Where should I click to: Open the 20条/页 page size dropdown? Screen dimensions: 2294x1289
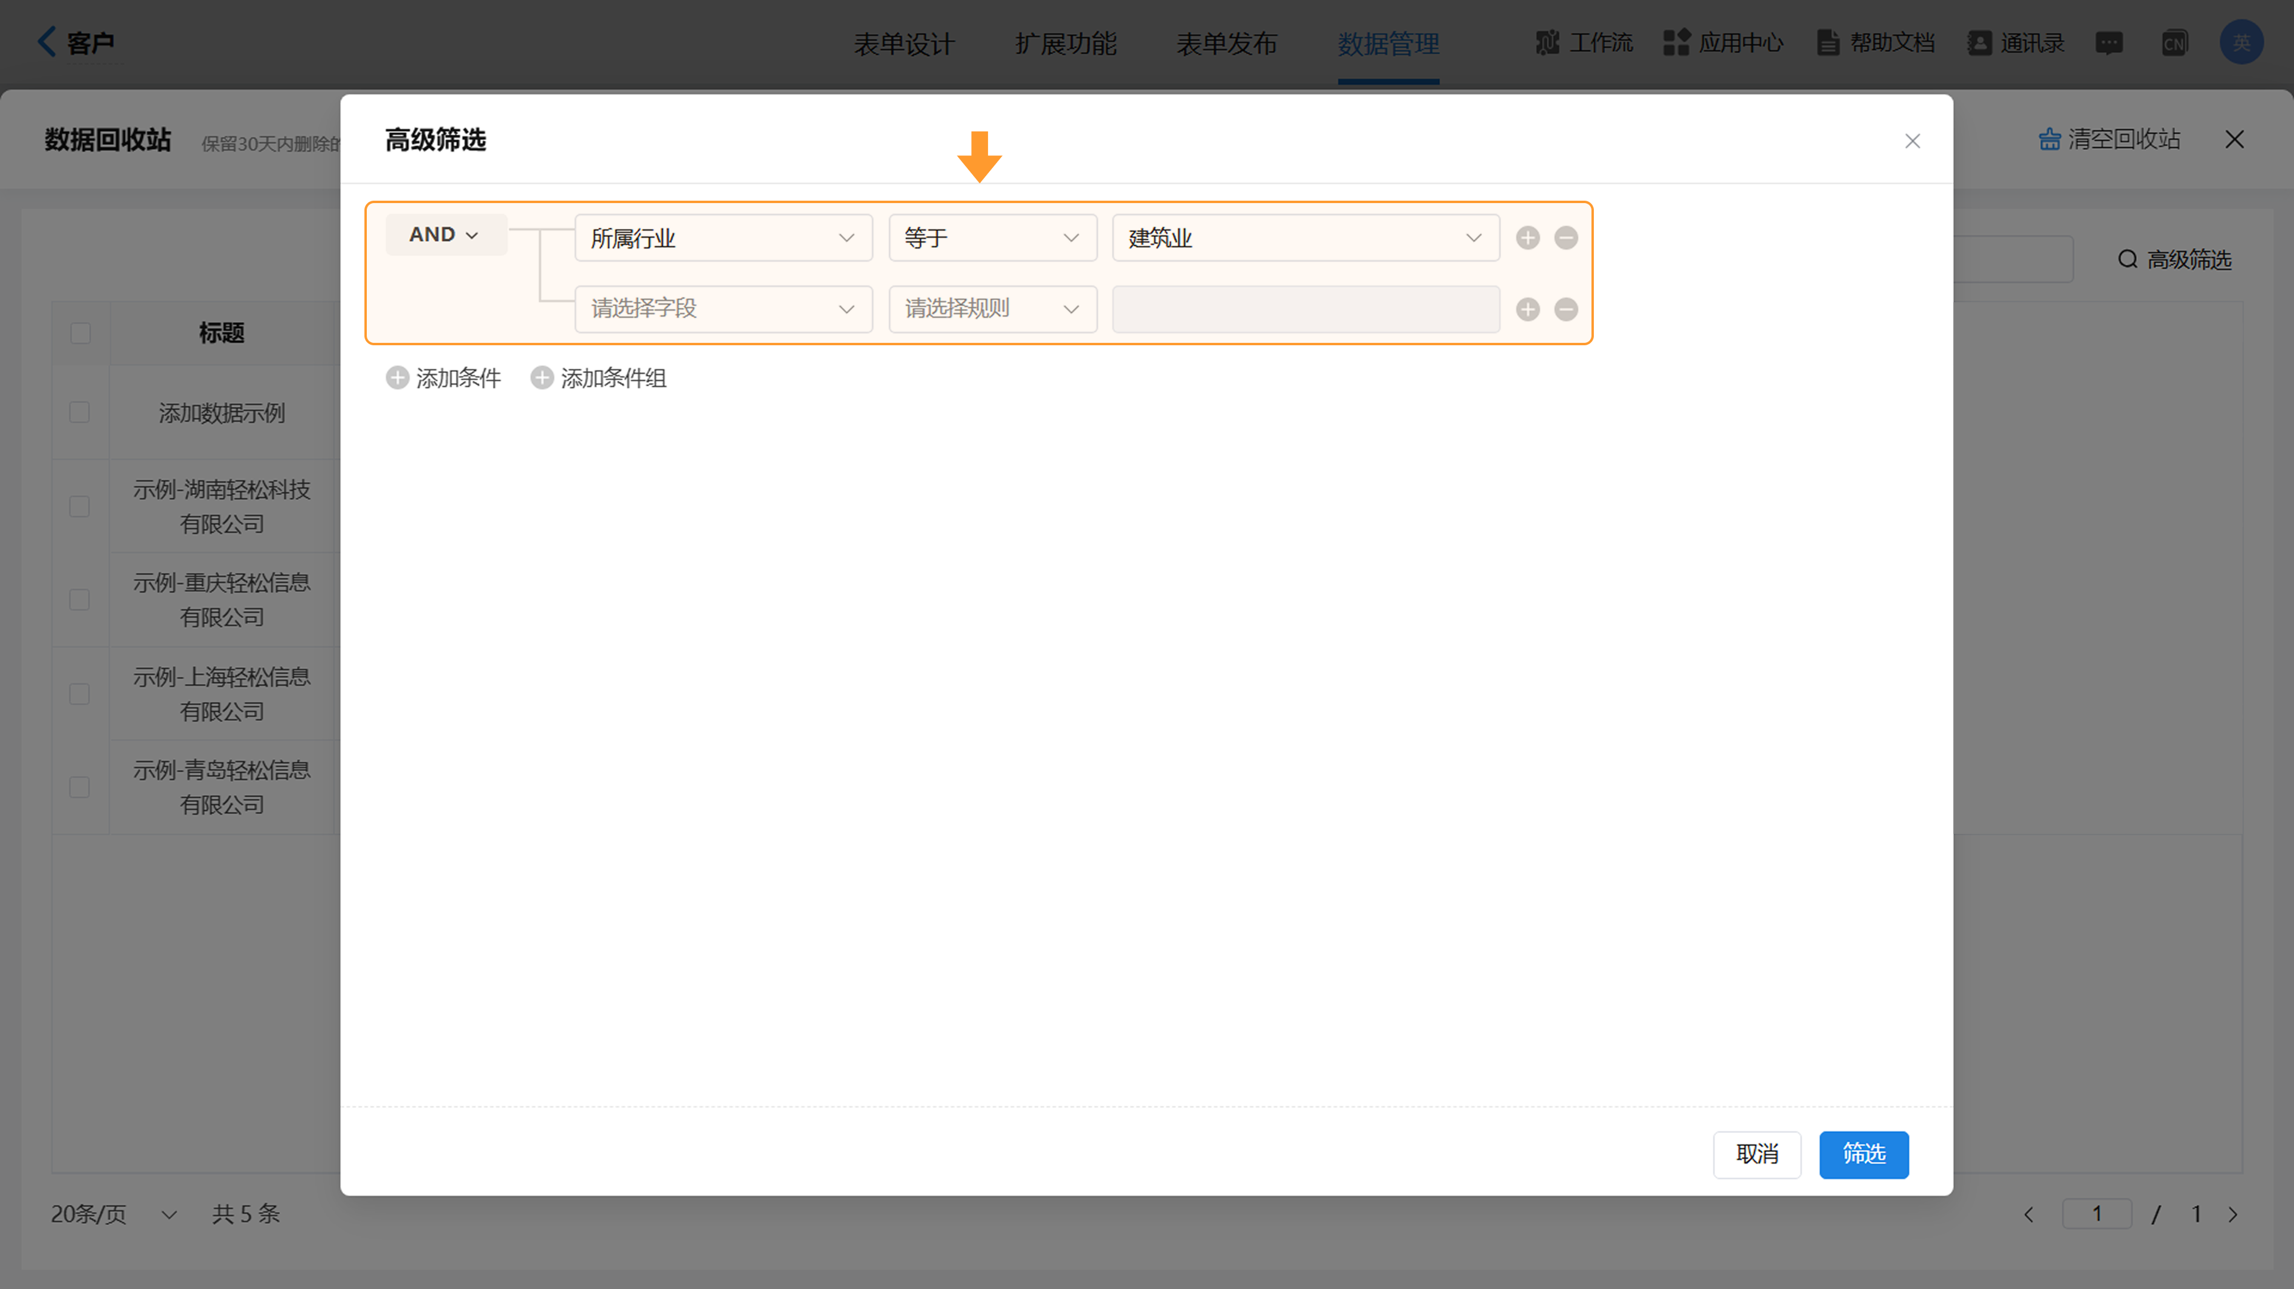click(114, 1214)
